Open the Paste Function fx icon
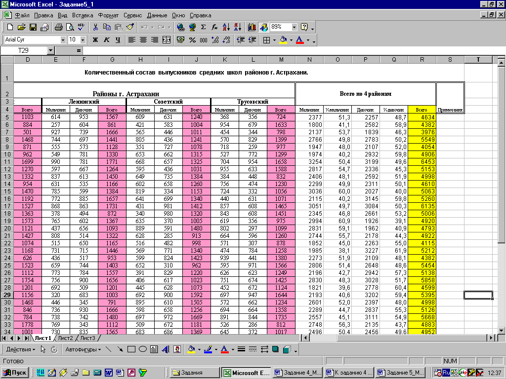Screen dimensions: 506x379 point(214,28)
